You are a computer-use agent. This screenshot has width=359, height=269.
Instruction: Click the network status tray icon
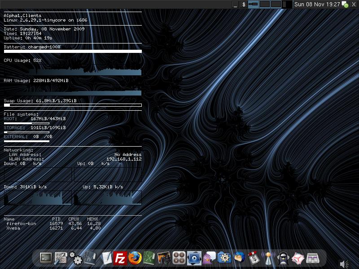(x=345, y=4)
